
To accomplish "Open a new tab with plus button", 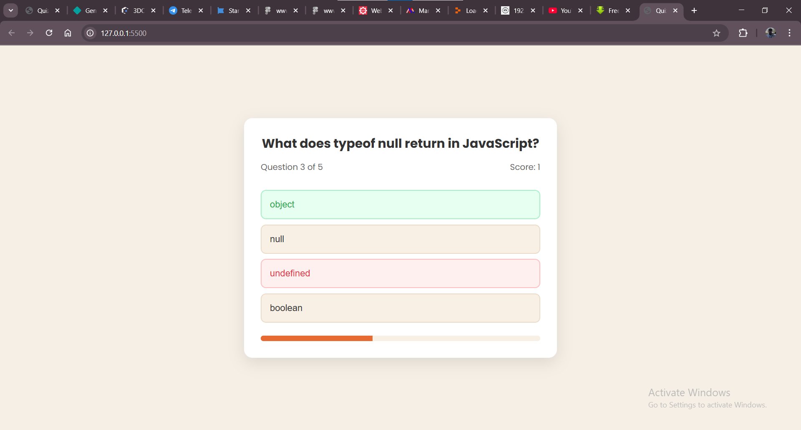I will point(694,10).
